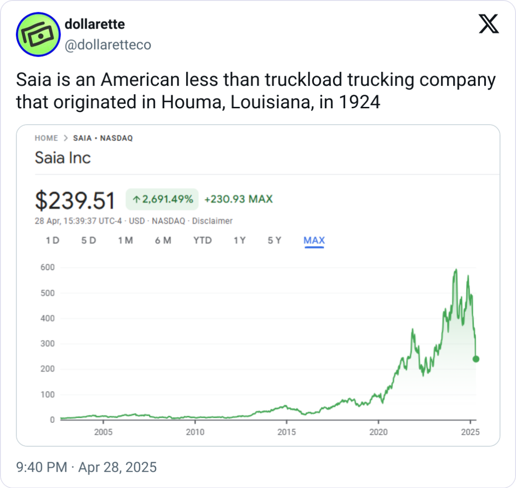Click the 2,691.49% gain badge
Screen dimensions: 516x488
tap(162, 199)
